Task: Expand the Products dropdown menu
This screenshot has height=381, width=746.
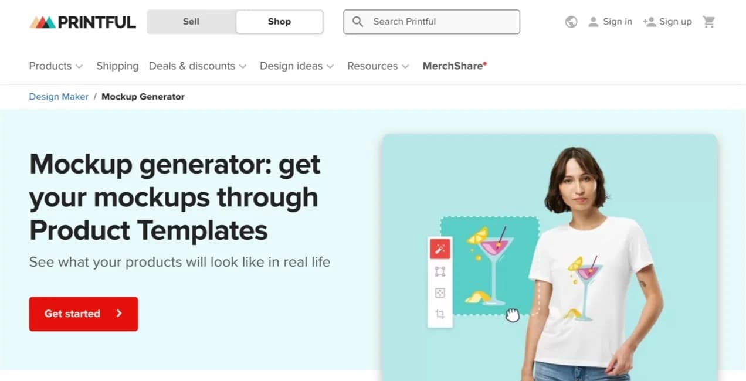Action: tap(56, 66)
